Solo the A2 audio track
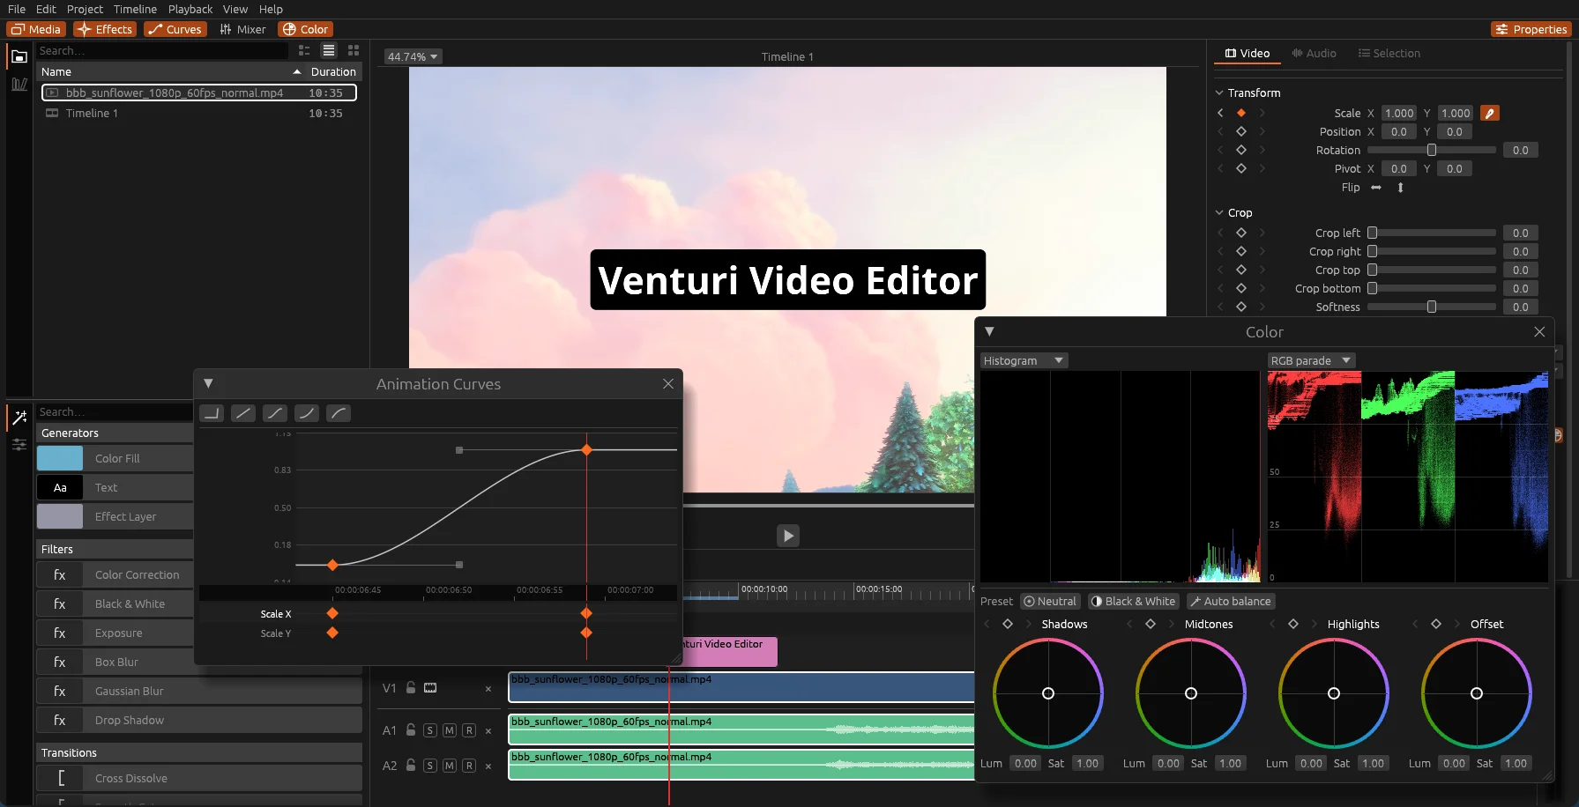 tap(430, 766)
